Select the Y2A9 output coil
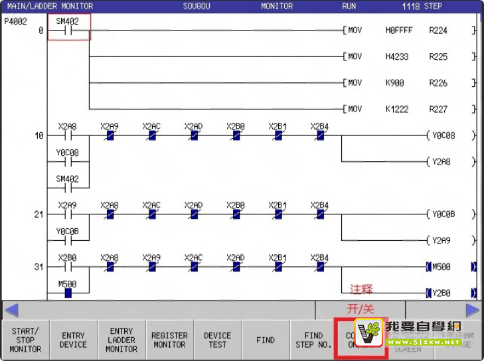This screenshot has height=361, width=484. tap(444, 240)
